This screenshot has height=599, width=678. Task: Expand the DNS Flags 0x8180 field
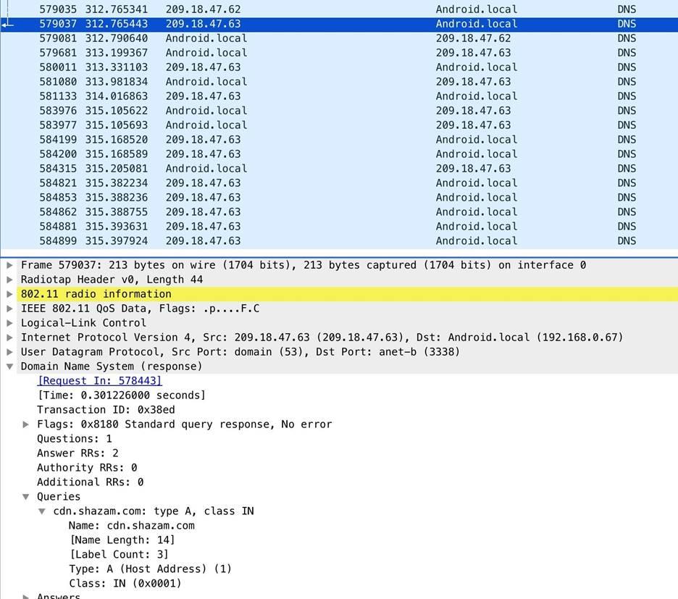pos(26,424)
